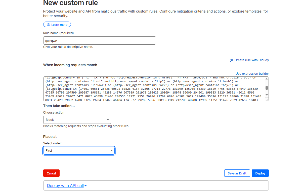Click the book icon in Learn more
The width and height of the screenshot is (303, 195).
49,25
